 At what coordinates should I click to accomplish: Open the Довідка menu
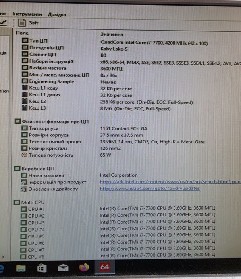point(57,15)
